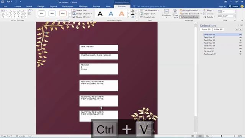Switch to the Review ribbon tab
The image size is (245, 138).
(96, 7)
